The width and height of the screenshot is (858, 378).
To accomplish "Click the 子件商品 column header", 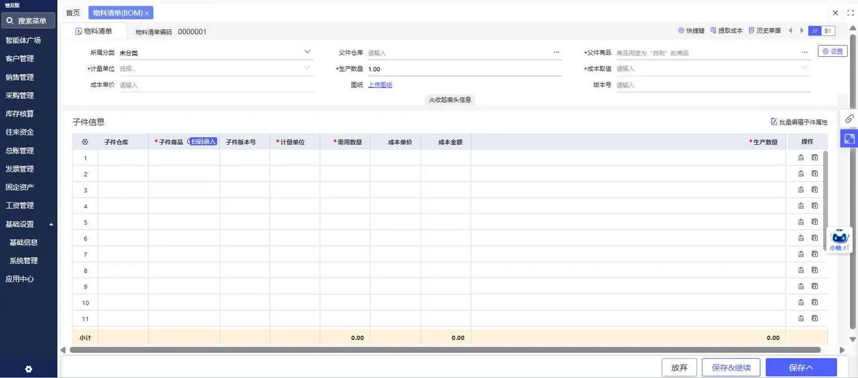I will (171, 141).
